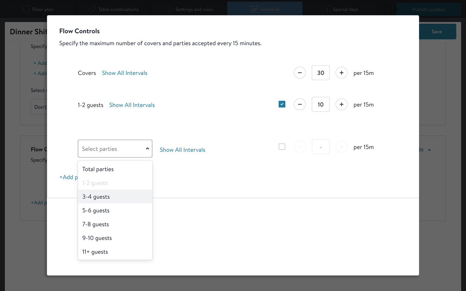Select 11+ guests option
466x291 pixels.
pos(115,252)
